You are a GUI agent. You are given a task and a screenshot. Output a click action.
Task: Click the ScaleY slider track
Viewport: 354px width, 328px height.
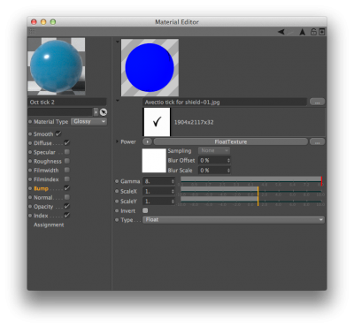point(251,200)
